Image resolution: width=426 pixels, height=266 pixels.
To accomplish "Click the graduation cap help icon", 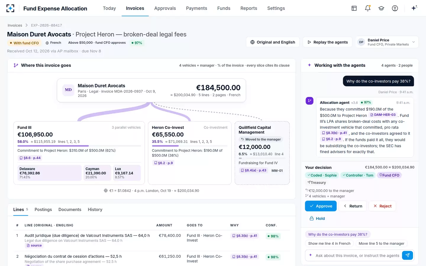I will click(x=381, y=8).
